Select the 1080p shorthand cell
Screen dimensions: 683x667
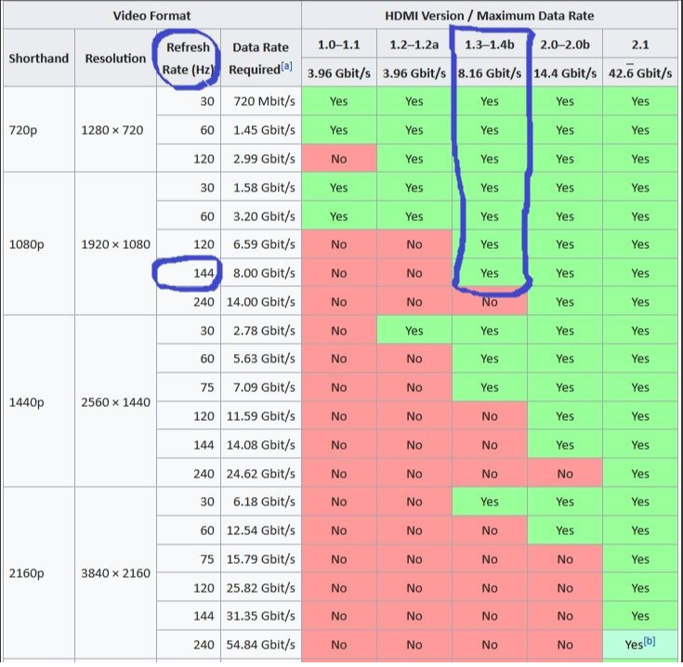(x=39, y=244)
